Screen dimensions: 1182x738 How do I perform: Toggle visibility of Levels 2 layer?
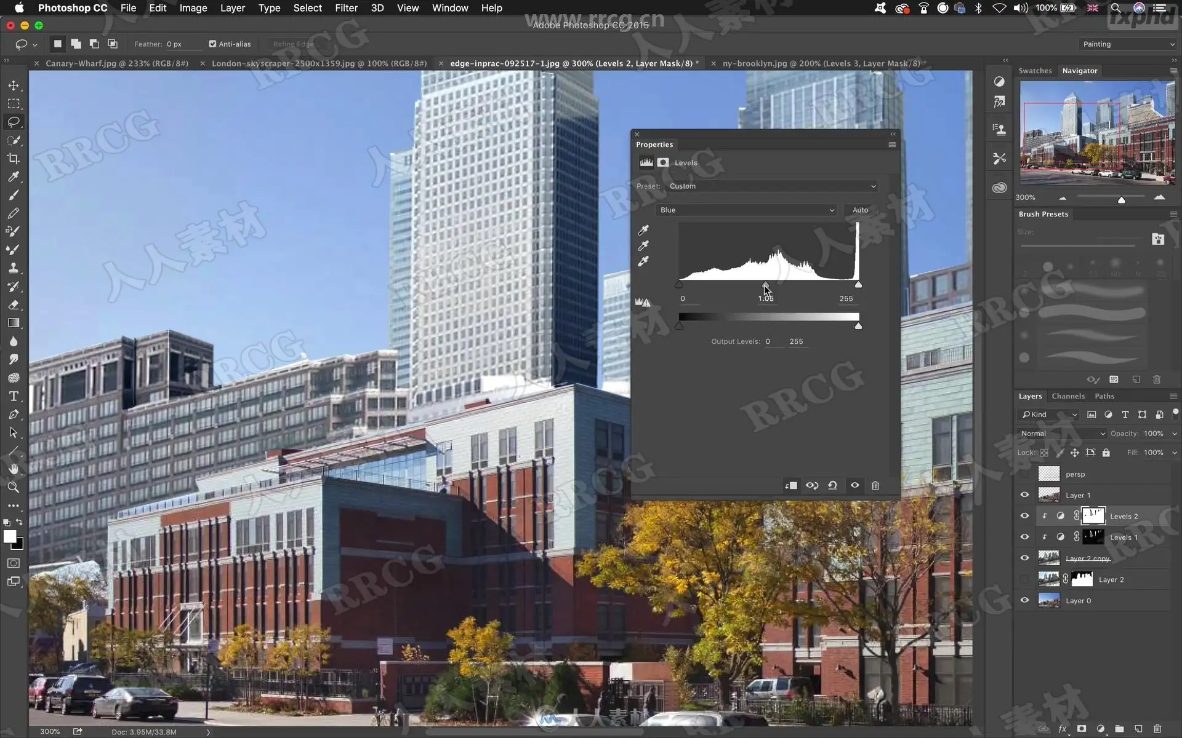tap(1024, 516)
